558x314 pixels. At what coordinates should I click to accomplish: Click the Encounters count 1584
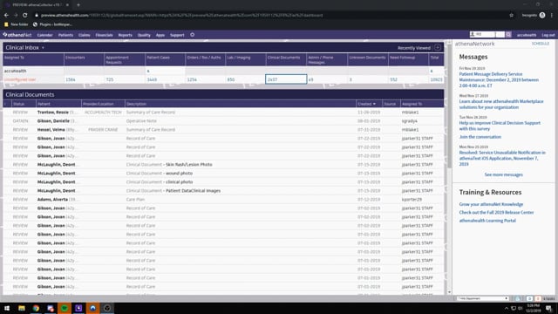coord(71,79)
